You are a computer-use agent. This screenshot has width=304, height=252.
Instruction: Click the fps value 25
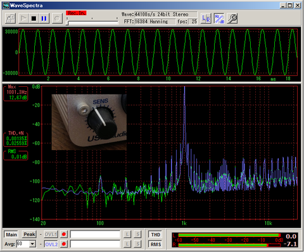click(193, 22)
